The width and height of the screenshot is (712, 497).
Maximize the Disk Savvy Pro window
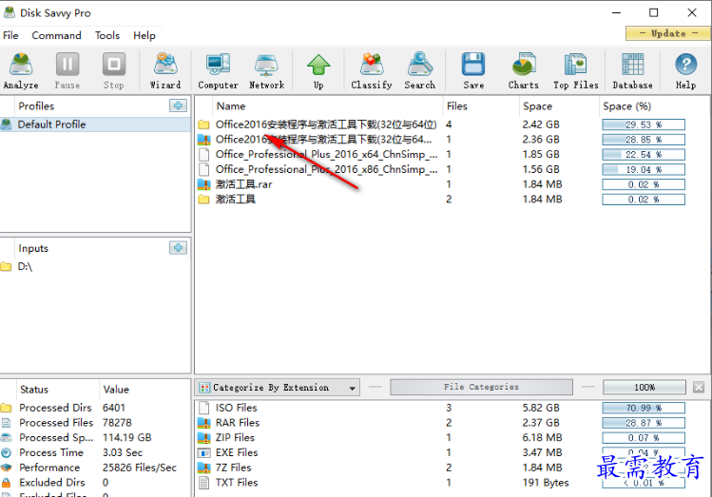[x=653, y=12]
